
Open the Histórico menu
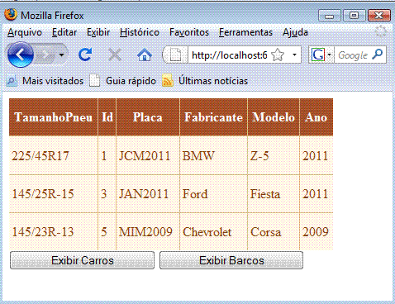click(x=140, y=32)
